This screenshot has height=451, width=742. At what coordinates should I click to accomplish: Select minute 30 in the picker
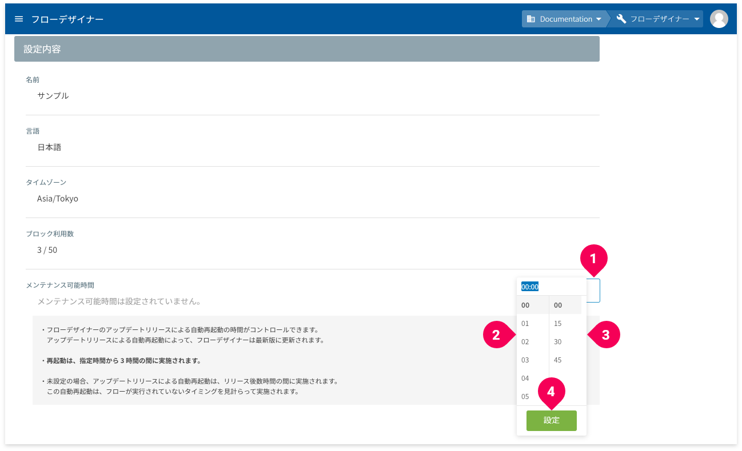(565, 341)
